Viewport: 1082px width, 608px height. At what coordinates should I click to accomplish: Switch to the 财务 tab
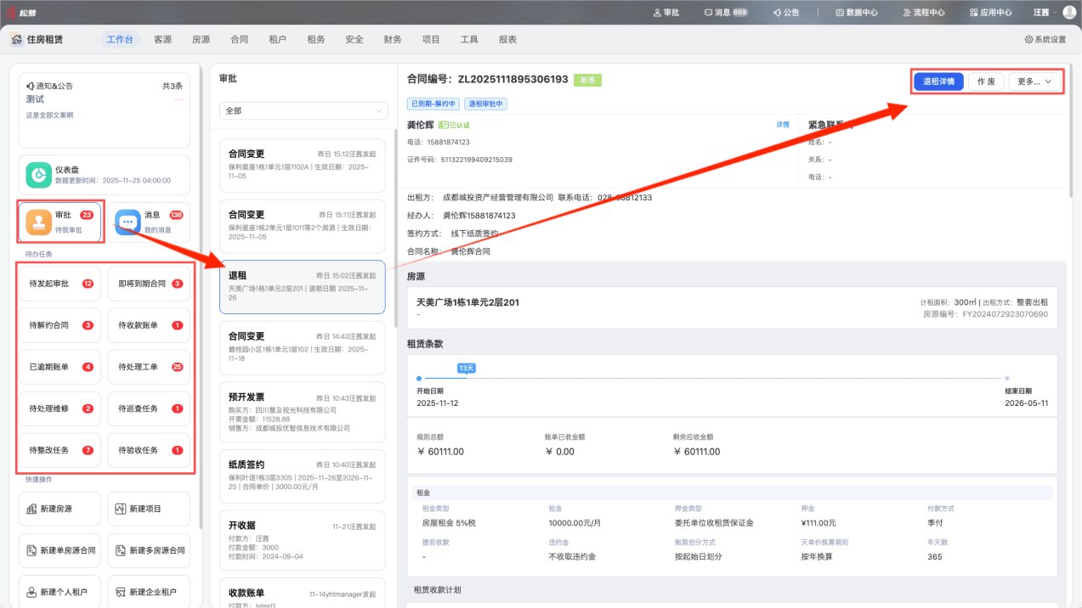tap(393, 40)
